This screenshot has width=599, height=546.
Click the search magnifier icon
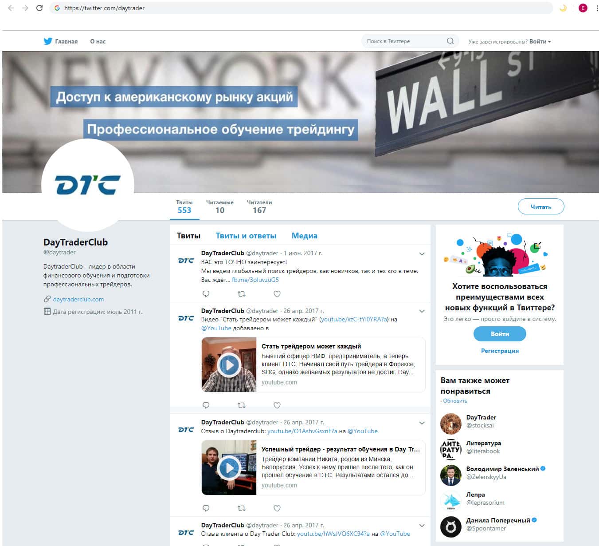tap(450, 41)
